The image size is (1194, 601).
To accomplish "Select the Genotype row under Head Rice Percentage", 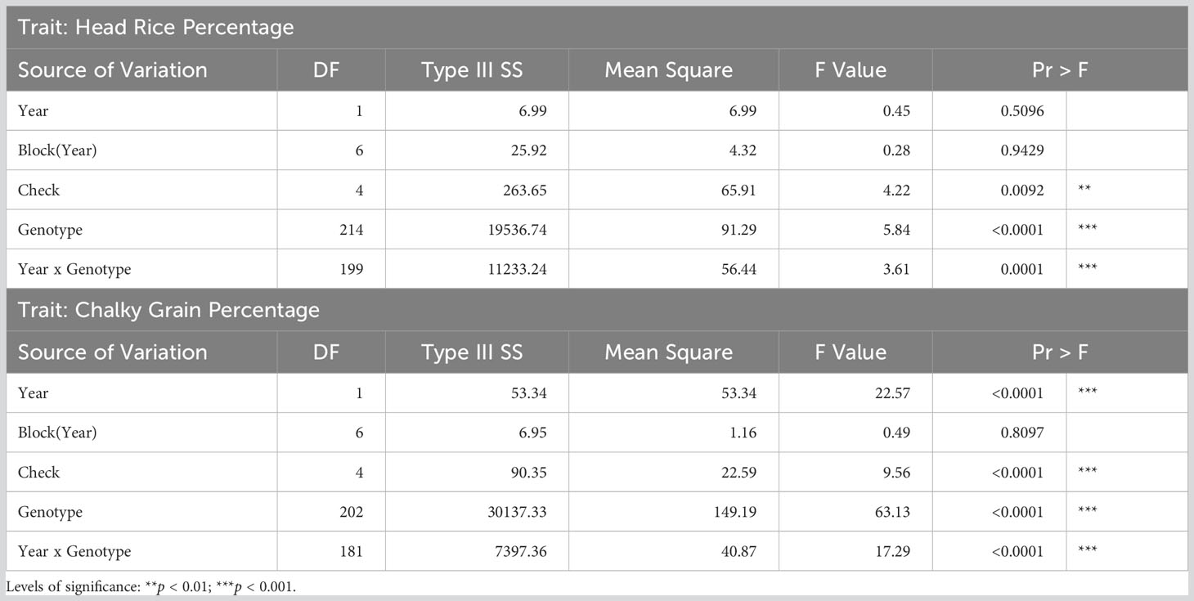I will 50,231.
